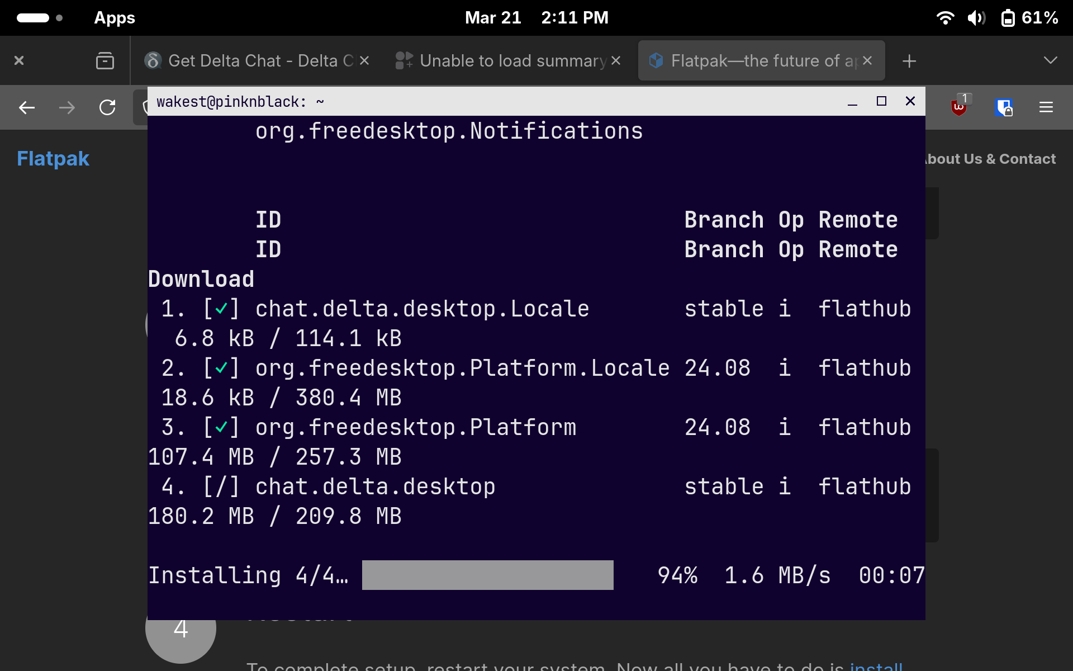Click the install progress bar at 94%
This screenshot has height=671, width=1073.
tap(488, 575)
